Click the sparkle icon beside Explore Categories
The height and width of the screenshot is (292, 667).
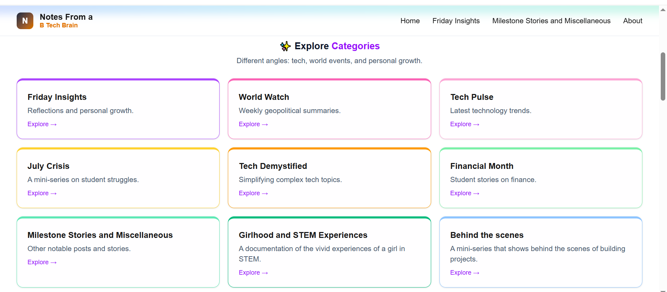coord(285,46)
